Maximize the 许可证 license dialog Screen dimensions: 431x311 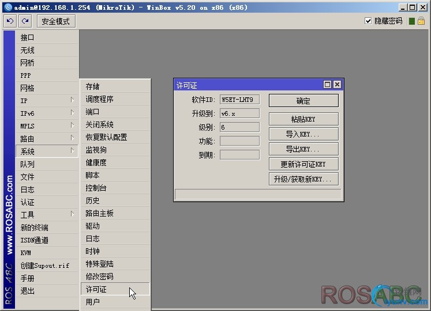click(327, 85)
